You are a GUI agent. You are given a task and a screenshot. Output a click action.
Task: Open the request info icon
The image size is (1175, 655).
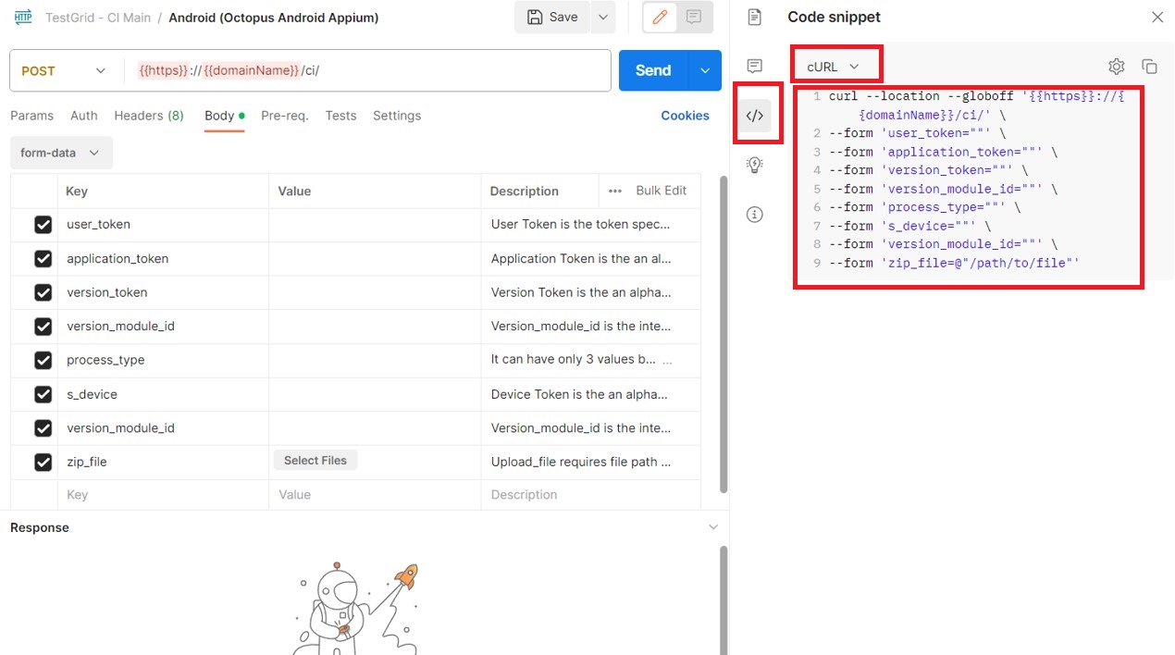click(754, 215)
